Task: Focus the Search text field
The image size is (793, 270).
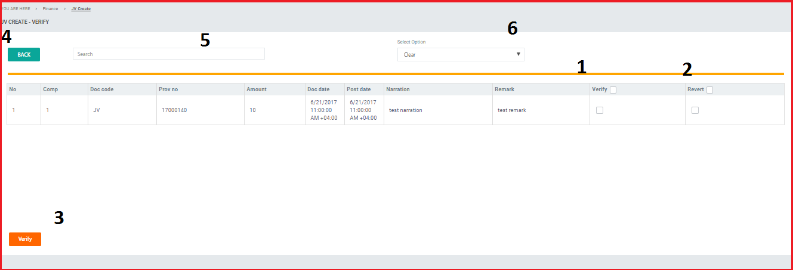Action: coord(168,54)
